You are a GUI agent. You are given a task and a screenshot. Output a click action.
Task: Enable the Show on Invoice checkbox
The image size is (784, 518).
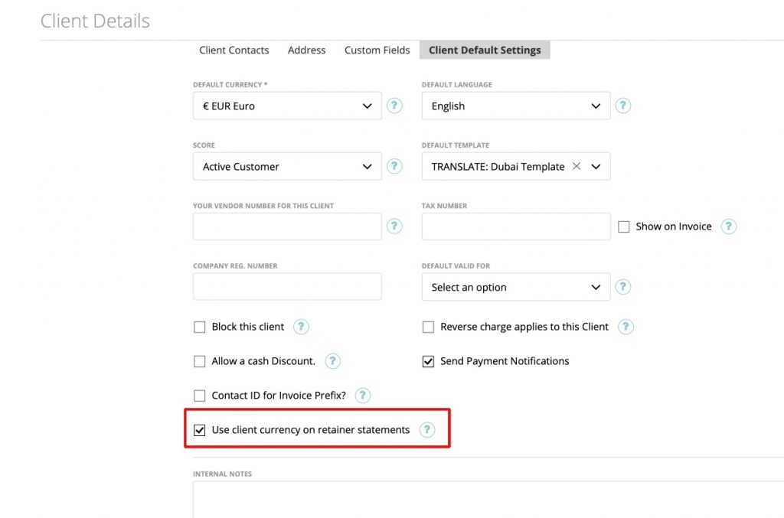click(x=624, y=226)
